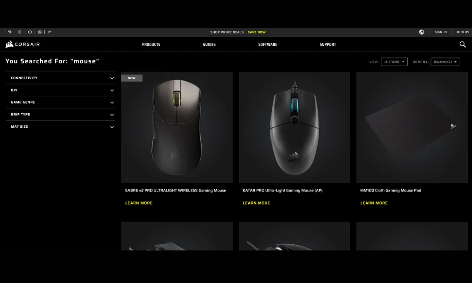Open the flag-shaped brand icon in the top bar
The width and height of the screenshot is (472, 283).
(50, 32)
